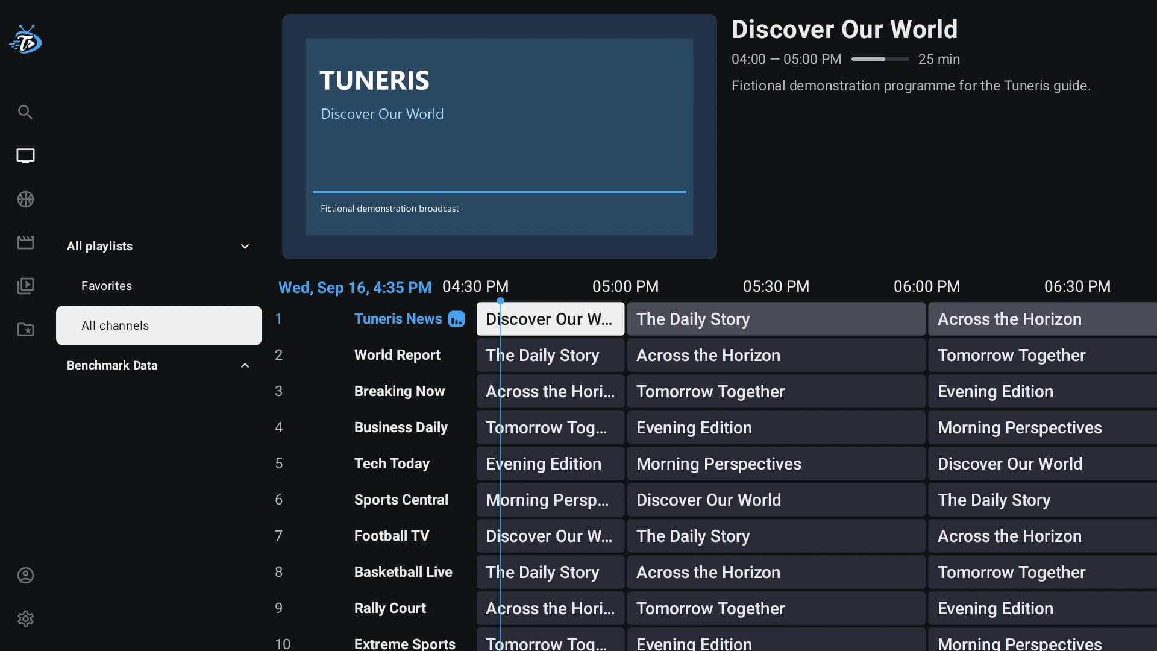This screenshot has height=651, width=1157.
Task: Open Evening Edition on Rally Court 6:00
Action: (x=1043, y=608)
